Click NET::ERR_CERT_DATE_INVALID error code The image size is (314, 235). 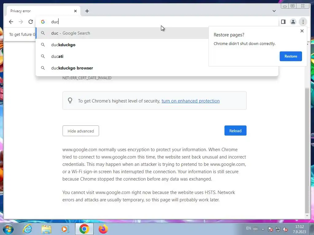87,78
